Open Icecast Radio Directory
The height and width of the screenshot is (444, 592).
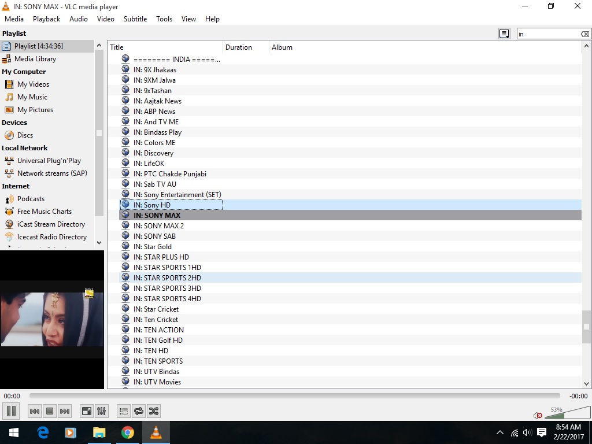47,237
